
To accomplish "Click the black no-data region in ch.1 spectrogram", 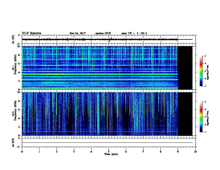I will pyautogui.click(x=185, y=68).
